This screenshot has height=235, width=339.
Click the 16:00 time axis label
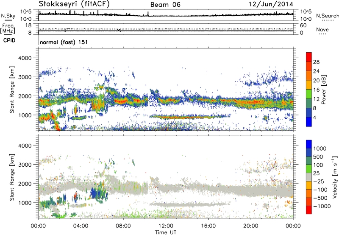pyautogui.click(x=208, y=226)
